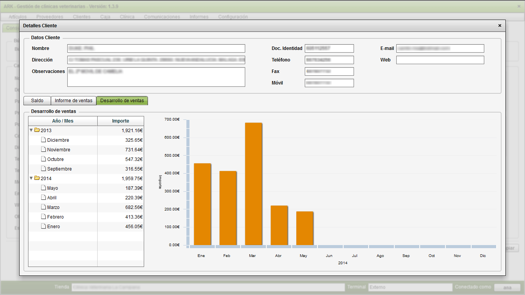Image resolution: width=525 pixels, height=295 pixels.
Task: Click the Año / Mes column header
Action: tap(63, 121)
